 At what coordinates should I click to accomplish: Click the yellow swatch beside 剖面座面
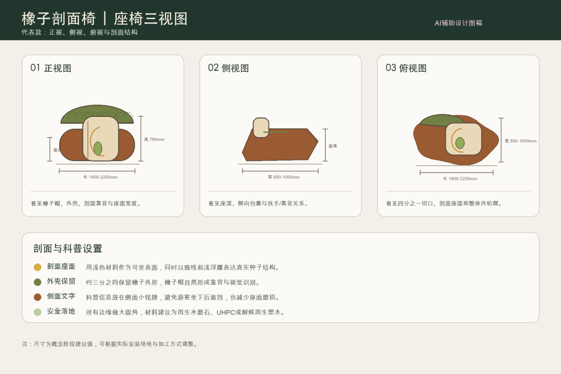click(37, 267)
